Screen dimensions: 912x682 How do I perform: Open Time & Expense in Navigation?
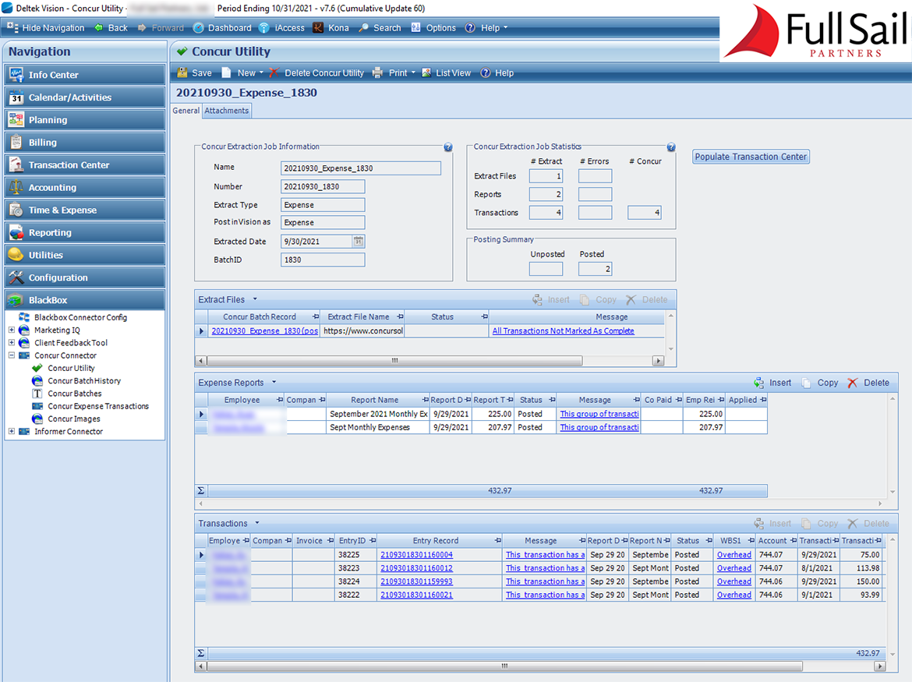click(85, 210)
